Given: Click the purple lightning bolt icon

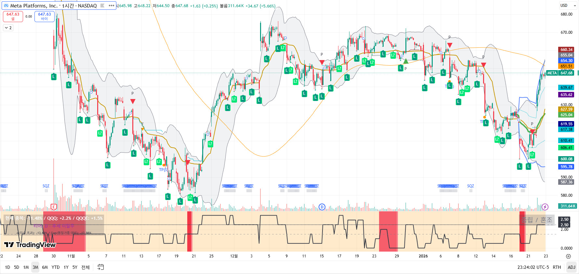Looking at the screenshot, I should pos(545,207).
